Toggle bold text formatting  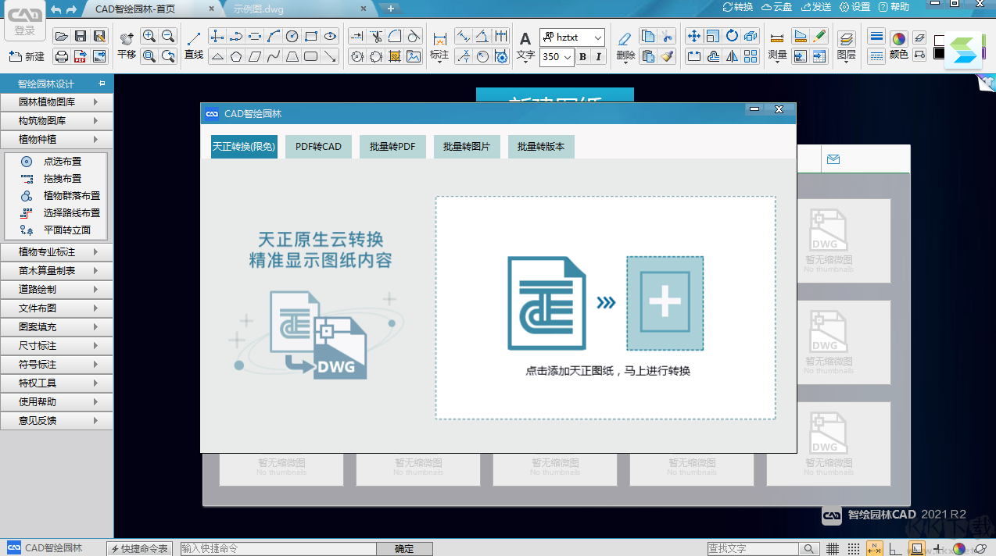(x=582, y=56)
